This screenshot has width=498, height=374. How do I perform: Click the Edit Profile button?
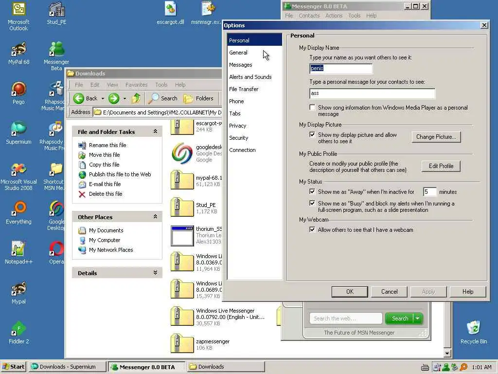pyautogui.click(x=441, y=166)
